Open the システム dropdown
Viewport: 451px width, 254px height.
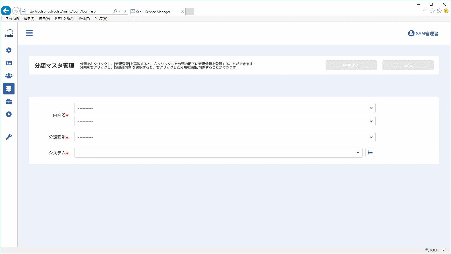coord(218,153)
